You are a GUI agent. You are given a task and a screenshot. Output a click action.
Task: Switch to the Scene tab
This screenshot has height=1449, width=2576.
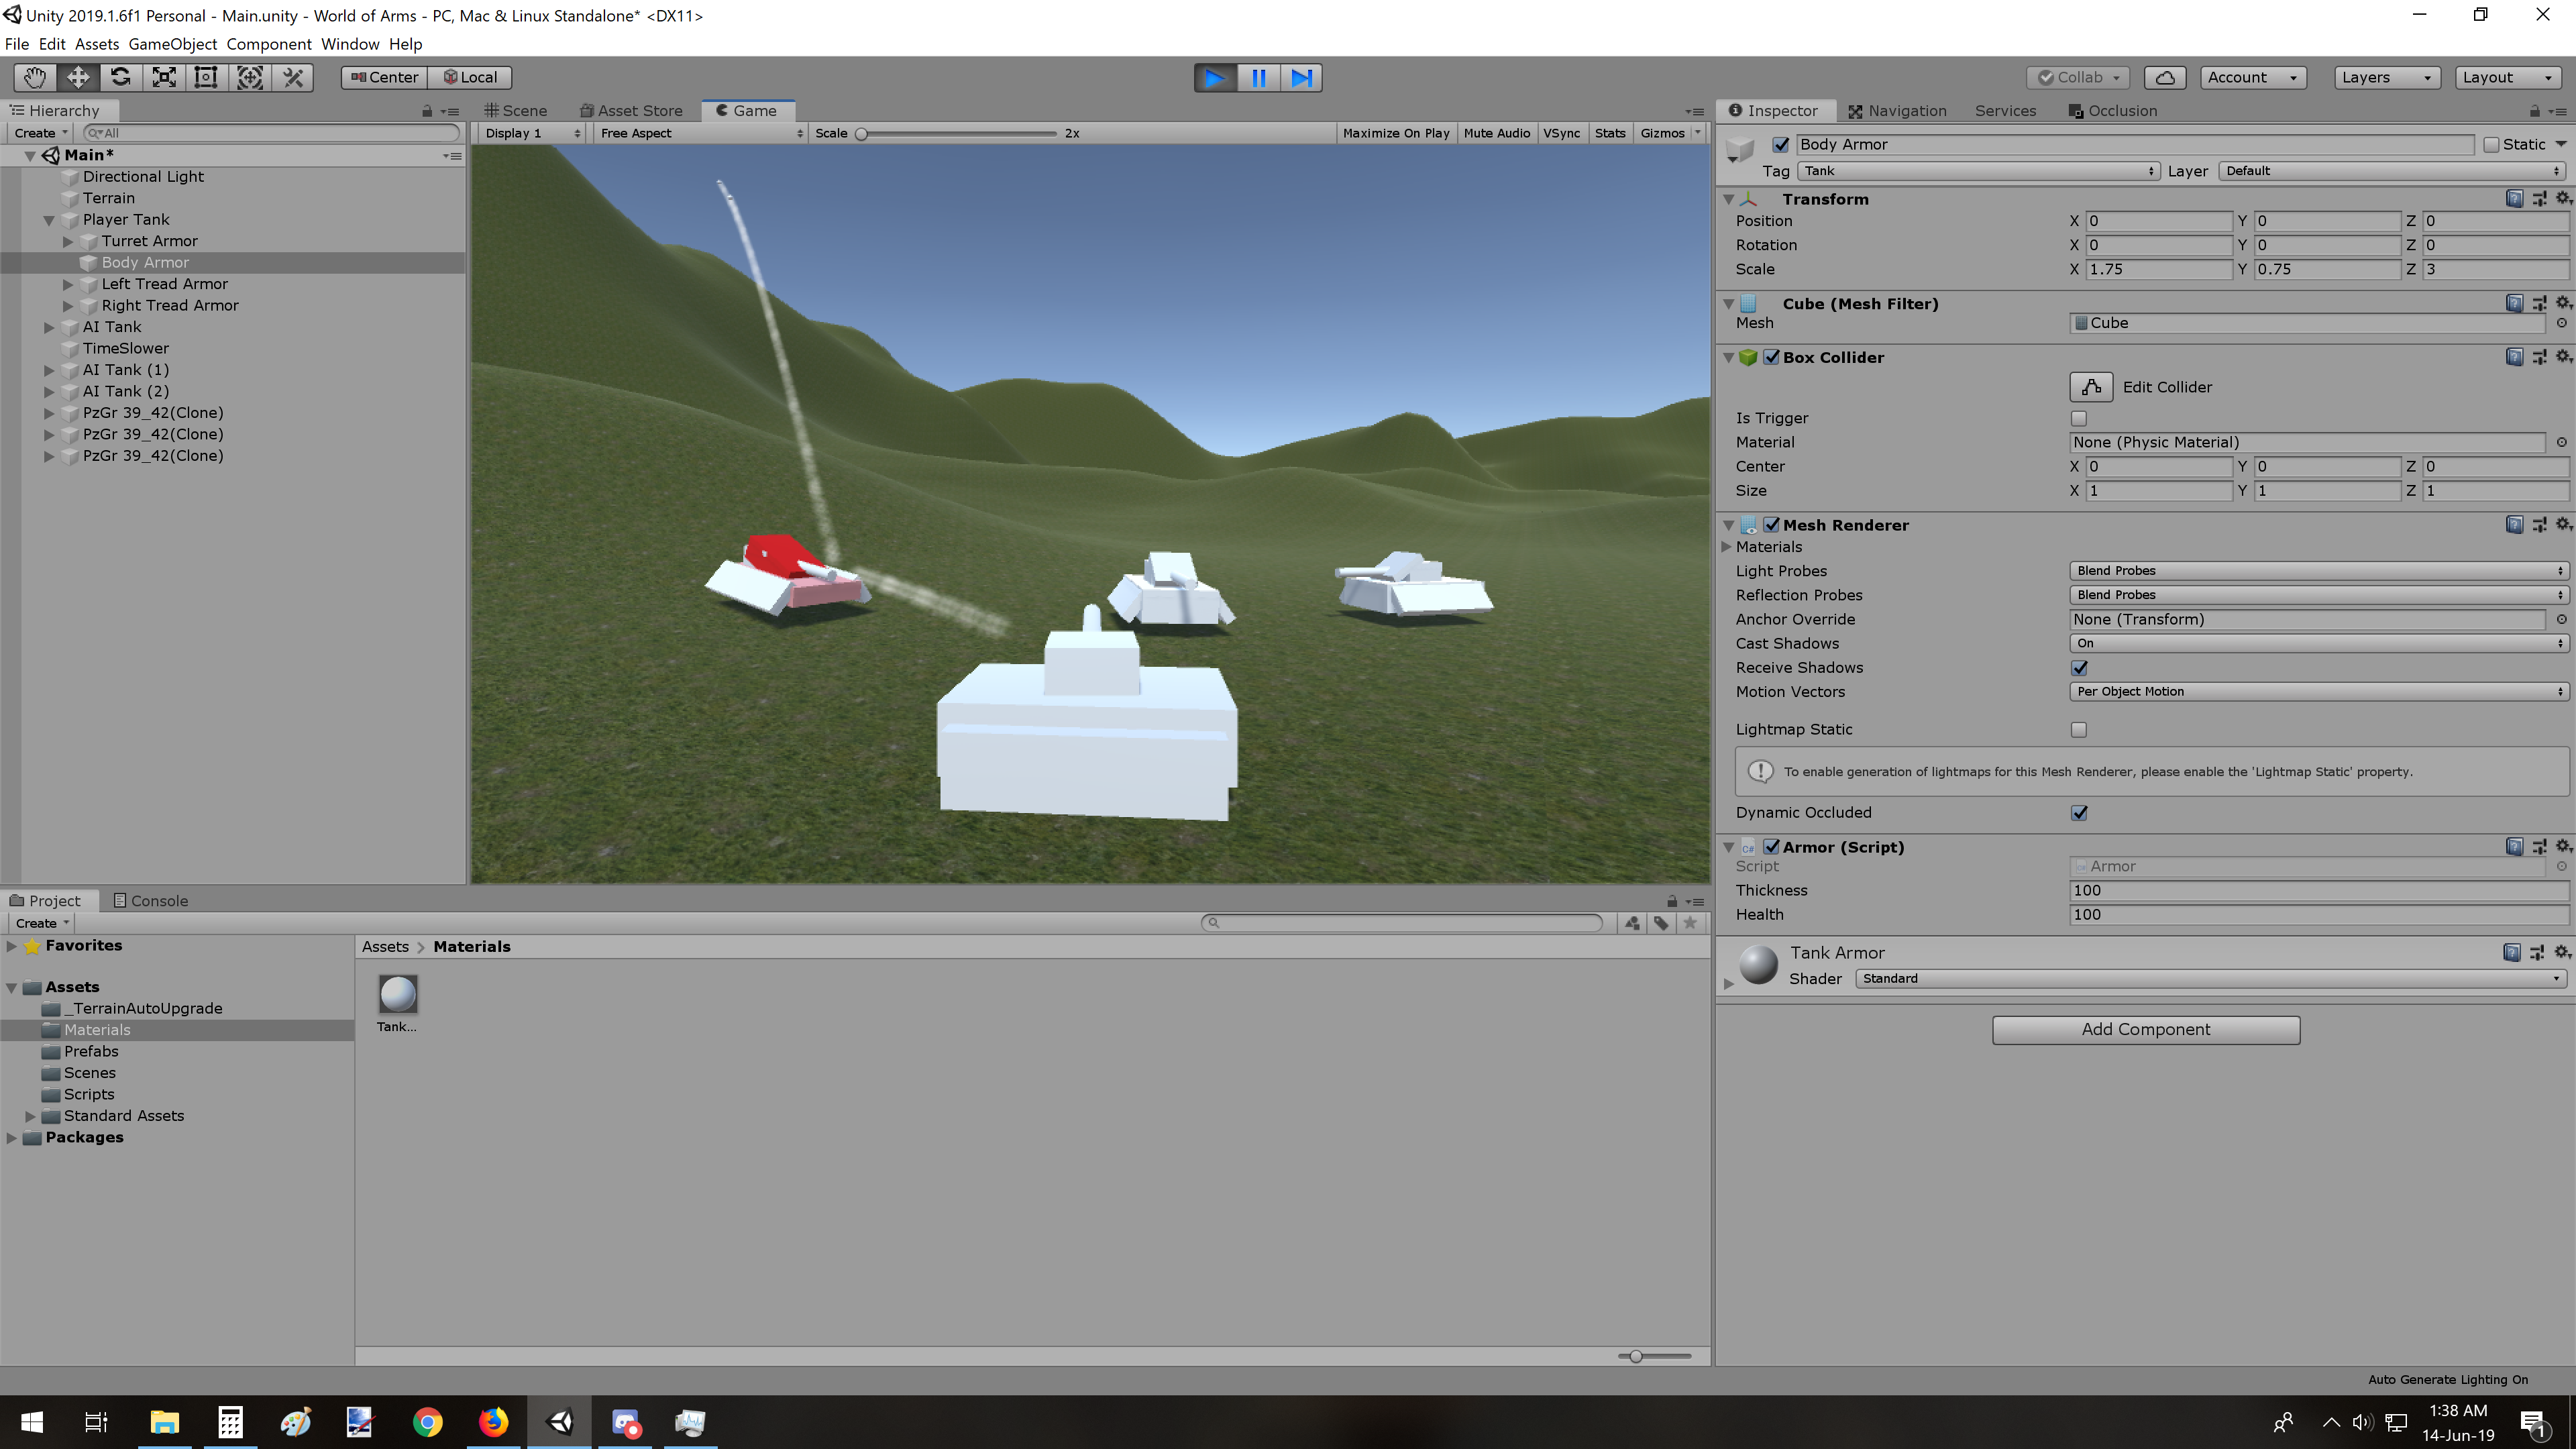coord(516,111)
